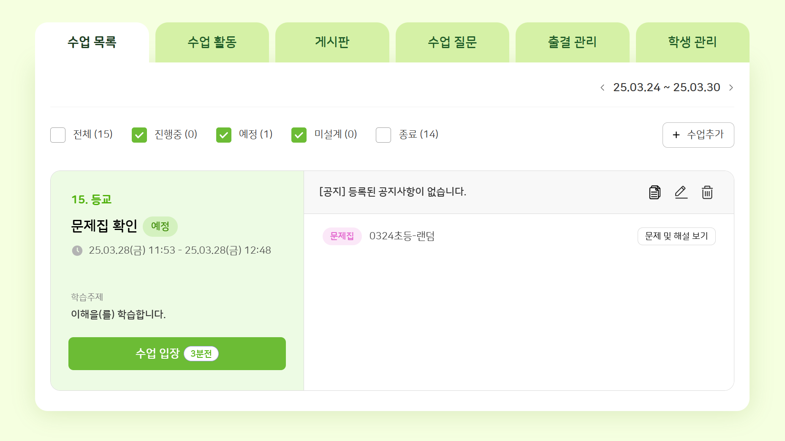This screenshot has height=441, width=785.
Task: Go to the 출결 관리 tab
Action: click(x=572, y=42)
